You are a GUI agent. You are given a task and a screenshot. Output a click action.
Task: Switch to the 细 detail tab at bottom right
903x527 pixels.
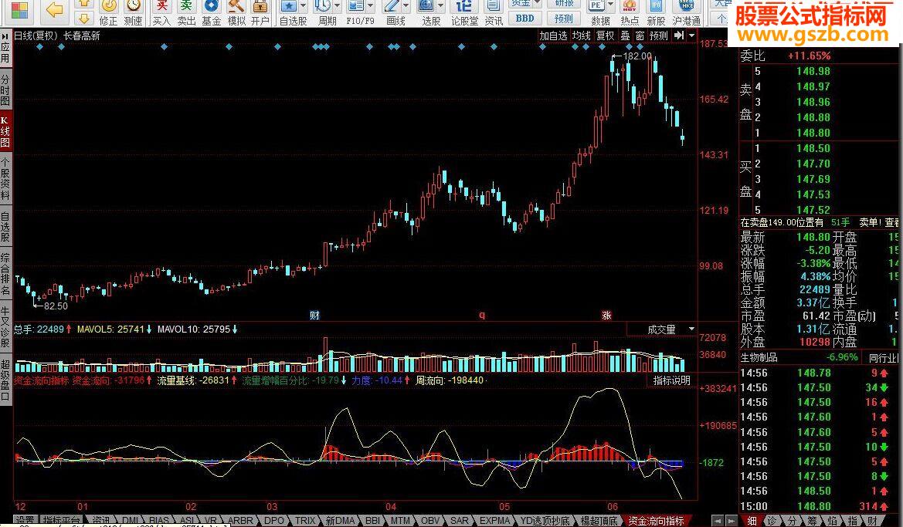[752, 522]
